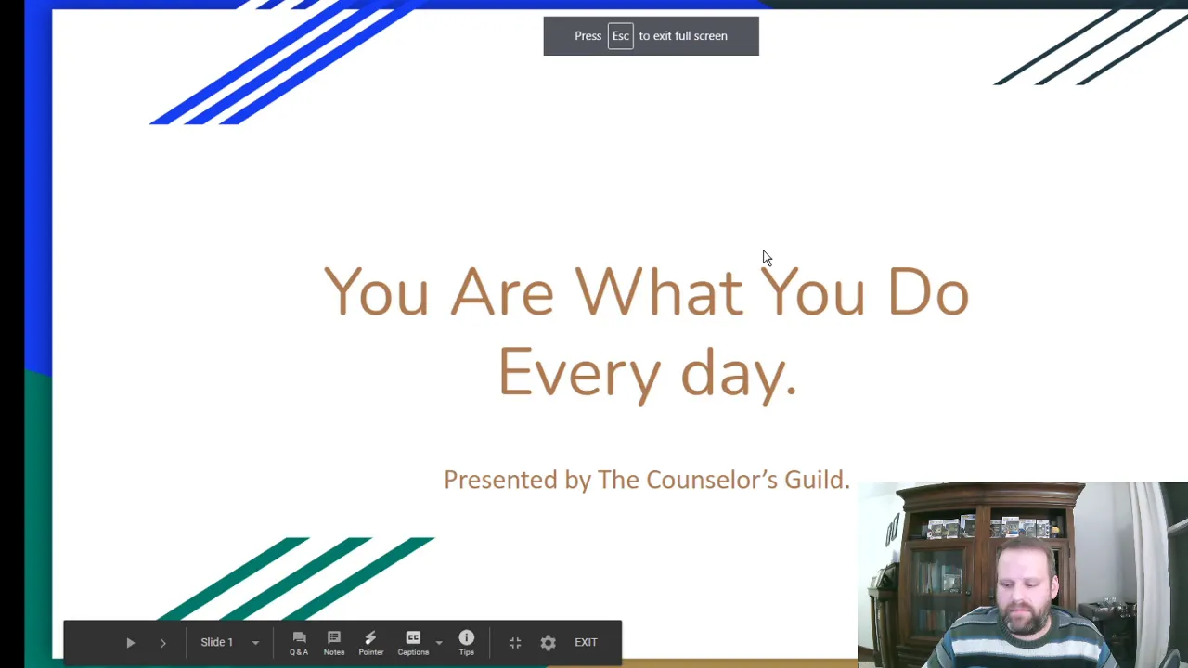Click the webcam video overlay of the presenter
Viewport: 1188px width, 668px height.
(1023, 575)
